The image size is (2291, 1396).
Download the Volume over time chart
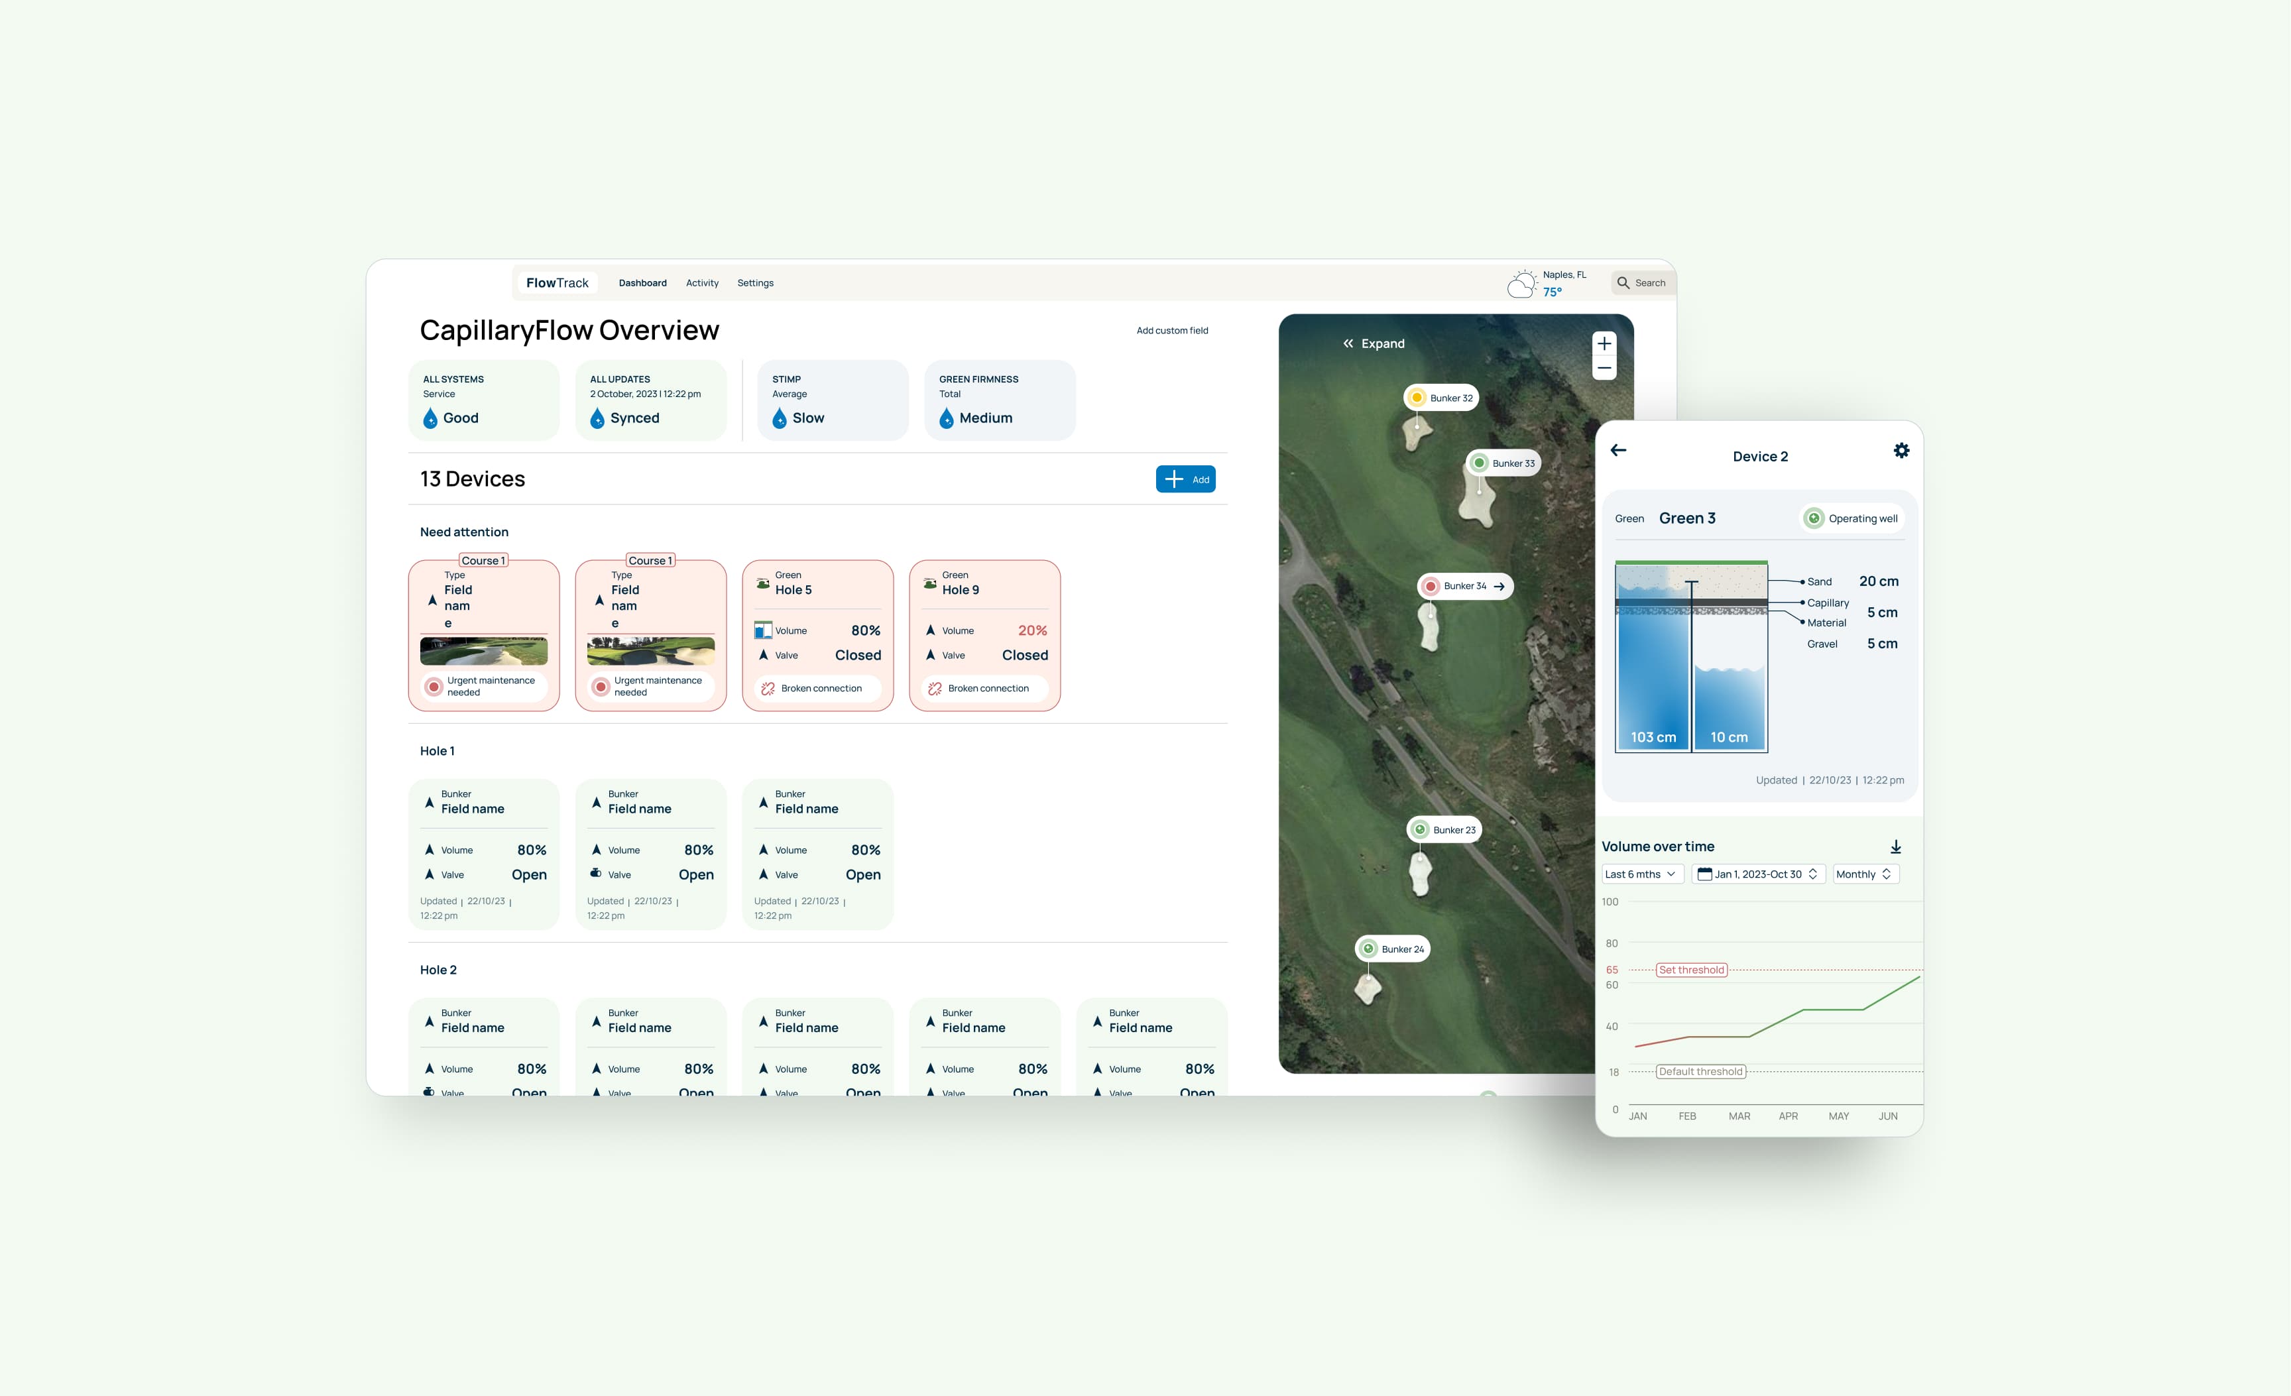pyautogui.click(x=1896, y=846)
